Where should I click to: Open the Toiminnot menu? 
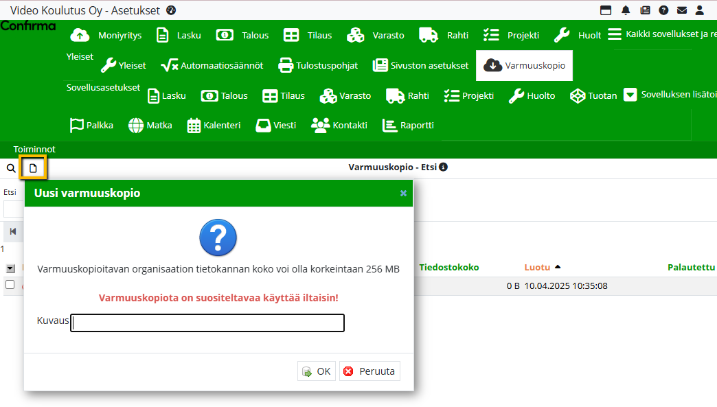pyautogui.click(x=34, y=149)
